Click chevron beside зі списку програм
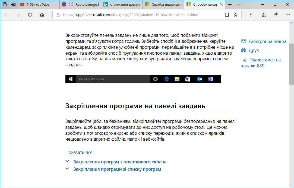This screenshot has width=294, height=188. click(67, 169)
